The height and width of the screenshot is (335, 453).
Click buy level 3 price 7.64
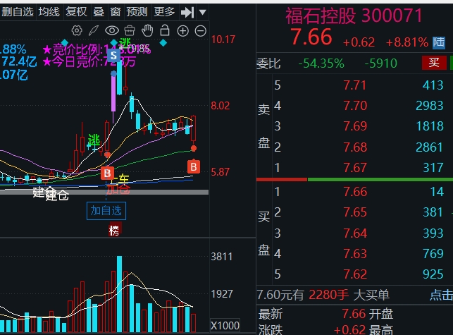[x=355, y=233]
